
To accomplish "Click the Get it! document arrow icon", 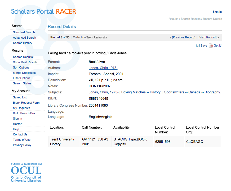I will 211,46.
